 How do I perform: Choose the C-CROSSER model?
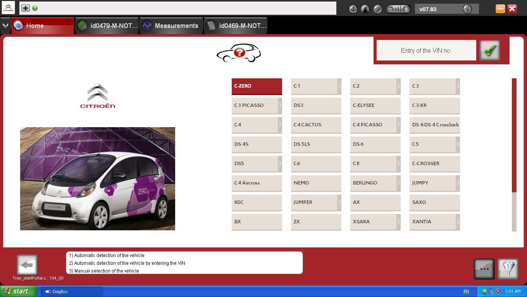[435, 164]
